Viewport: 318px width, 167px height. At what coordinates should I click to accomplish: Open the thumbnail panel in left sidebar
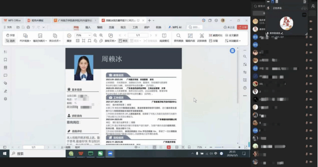tap(6, 67)
